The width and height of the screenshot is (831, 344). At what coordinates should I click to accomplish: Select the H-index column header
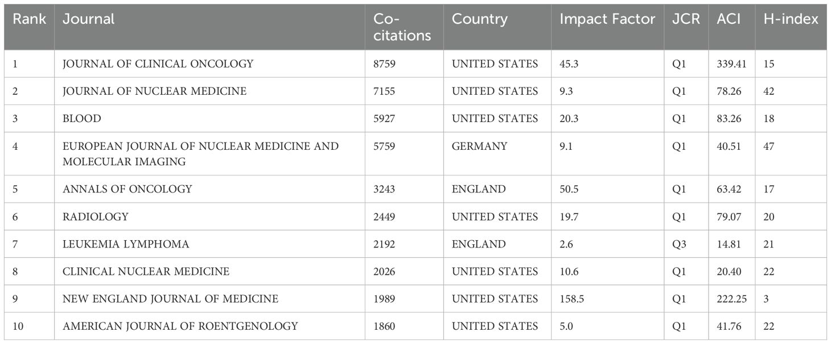coord(791,19)
